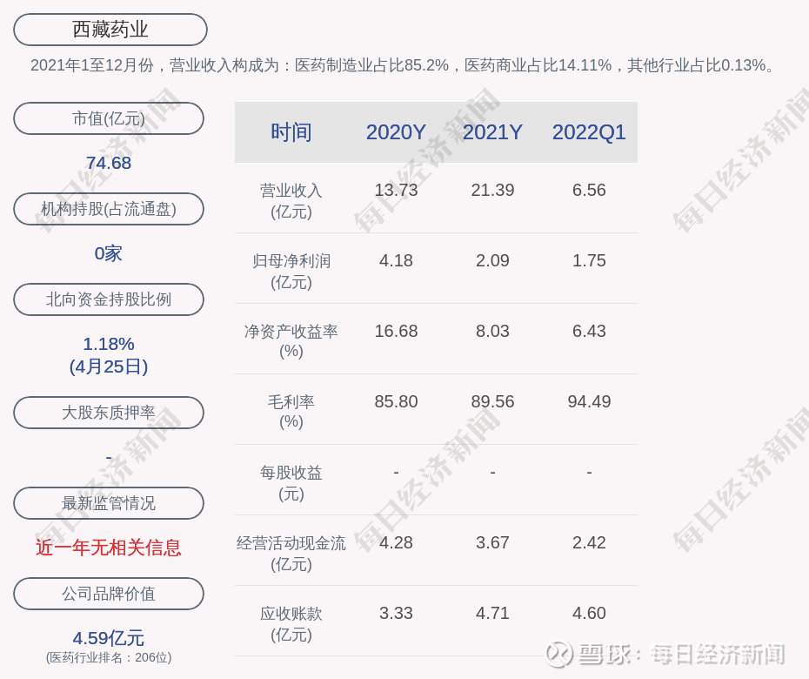Screen dimensions: 809x679
Task: Click the ROE value 8.03
Action: point(492,331)
